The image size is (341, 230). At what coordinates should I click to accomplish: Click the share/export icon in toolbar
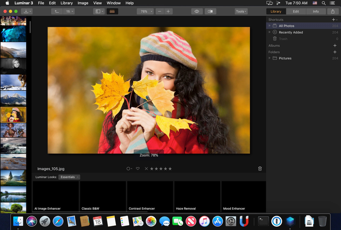pyautogui.click(x=333, y=11)
